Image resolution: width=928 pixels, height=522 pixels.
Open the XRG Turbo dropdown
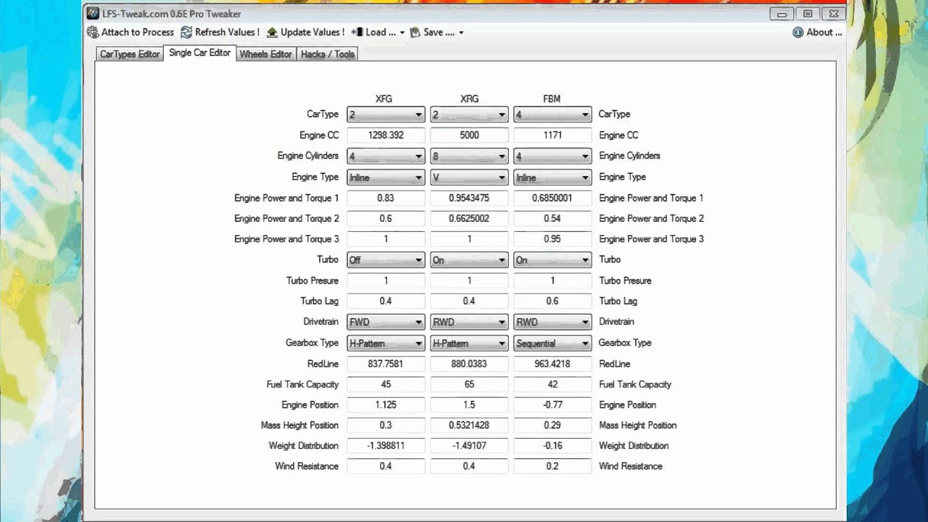click(x=469, y=260)
